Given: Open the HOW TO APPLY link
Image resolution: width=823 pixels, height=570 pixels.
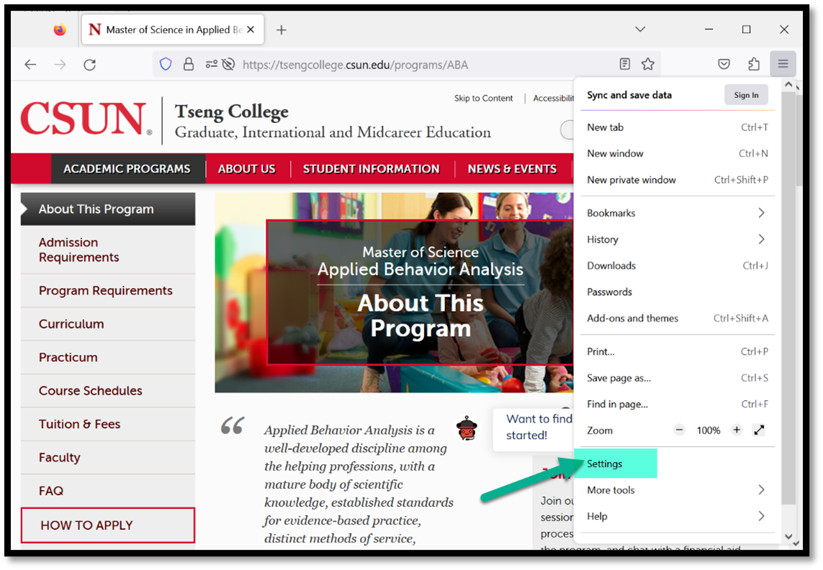Looking at the screenshot, I should pos(108,525).
